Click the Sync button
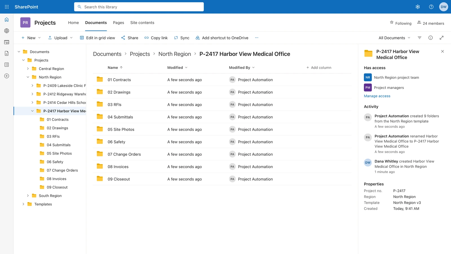 click(x=182, y=38)
